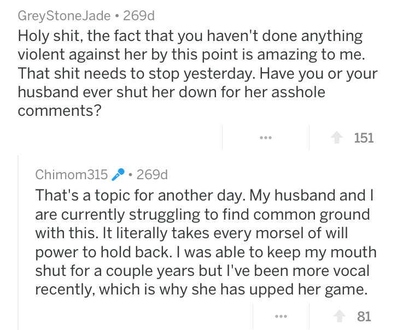
Task: Open GreyStoneJade's user profile
Action: [x=65, y=16]
